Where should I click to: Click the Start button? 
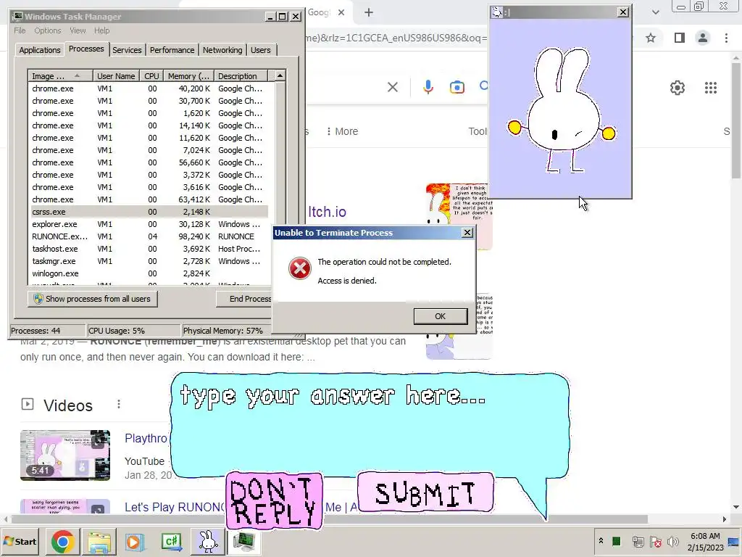pos(20,541)
